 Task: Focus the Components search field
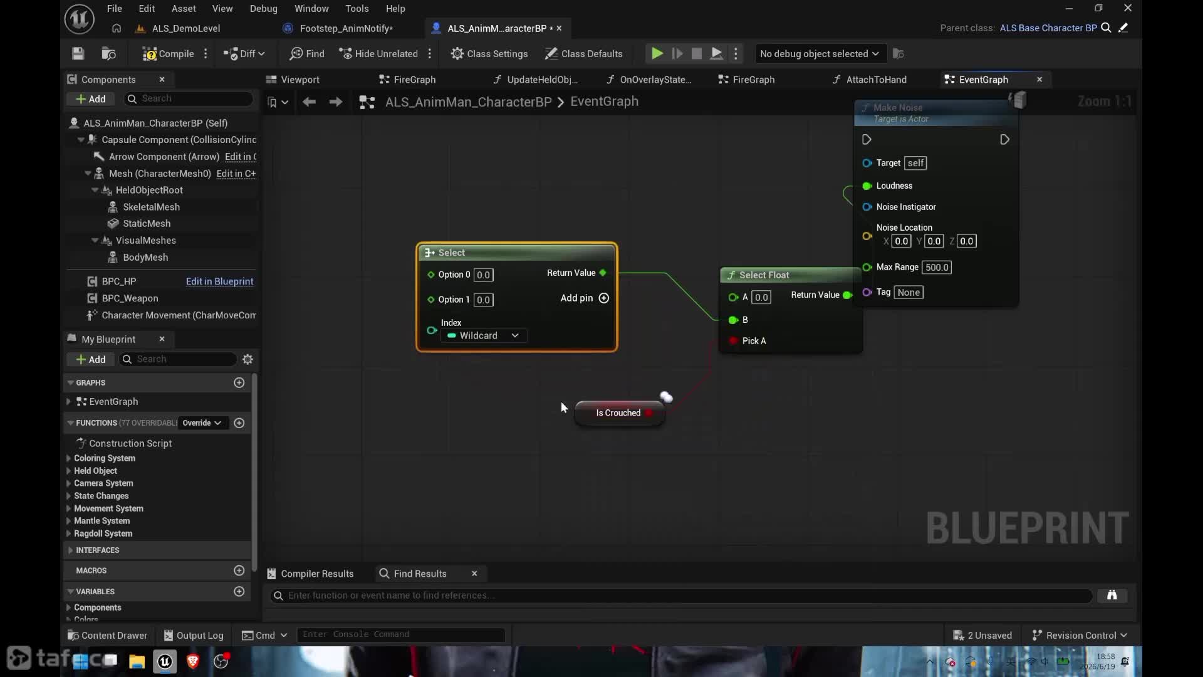(189, 99)
